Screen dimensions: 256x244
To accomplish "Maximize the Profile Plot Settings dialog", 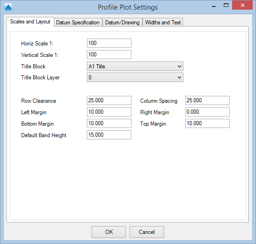I will pos(226,6).
